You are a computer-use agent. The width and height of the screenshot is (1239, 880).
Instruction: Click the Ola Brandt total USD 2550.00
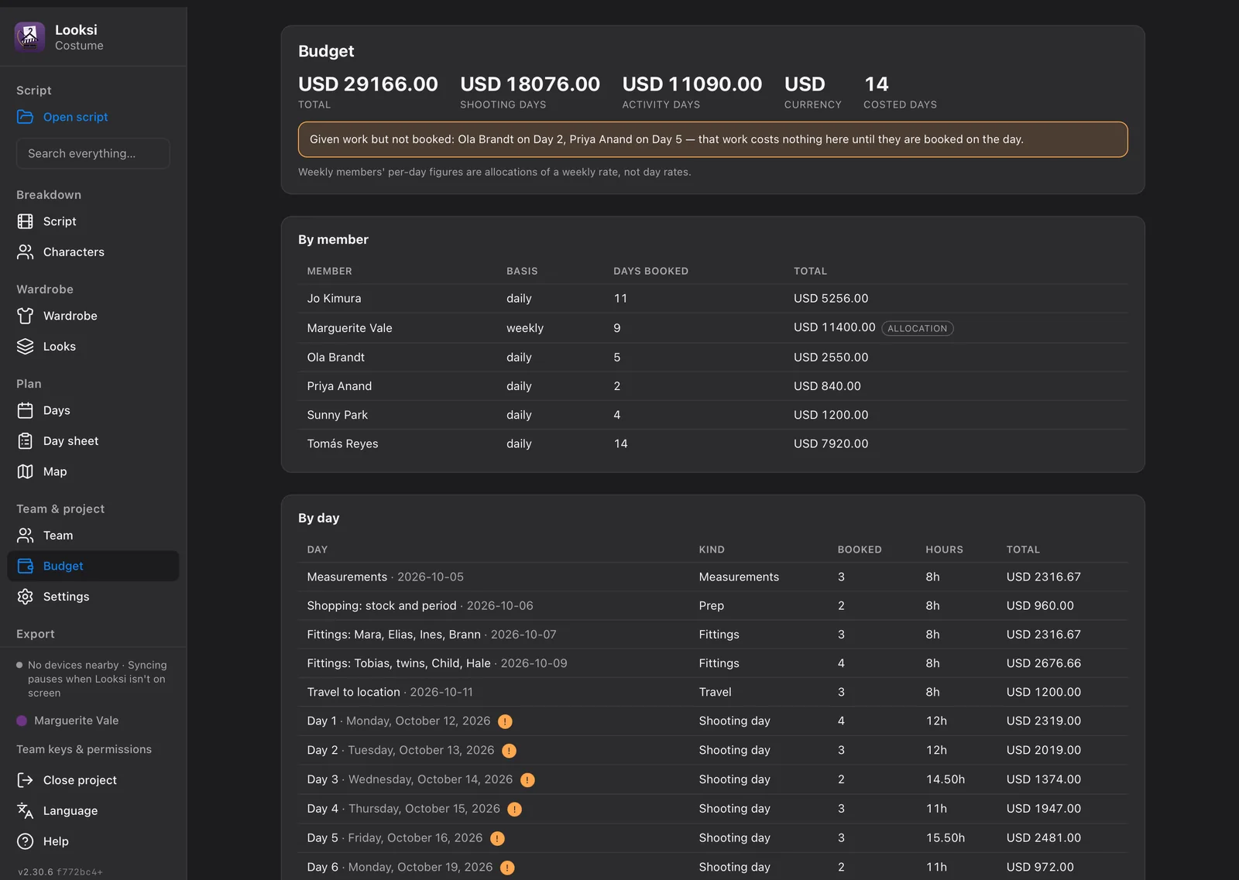pos(831,357)
